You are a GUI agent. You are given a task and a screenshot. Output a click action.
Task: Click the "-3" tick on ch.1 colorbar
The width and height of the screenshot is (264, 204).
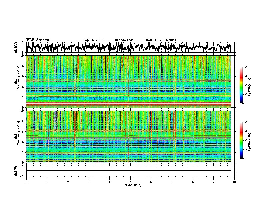(246, 67)
